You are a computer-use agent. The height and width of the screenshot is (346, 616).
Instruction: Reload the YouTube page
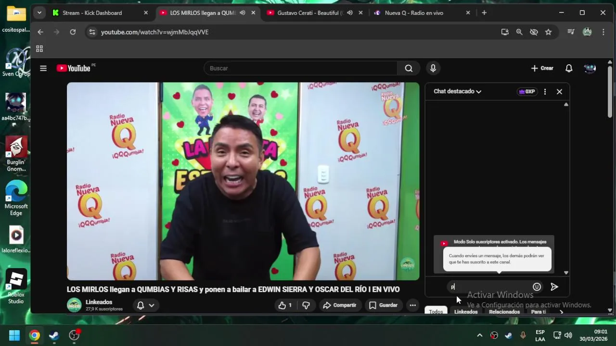click(x=73, y=32)
